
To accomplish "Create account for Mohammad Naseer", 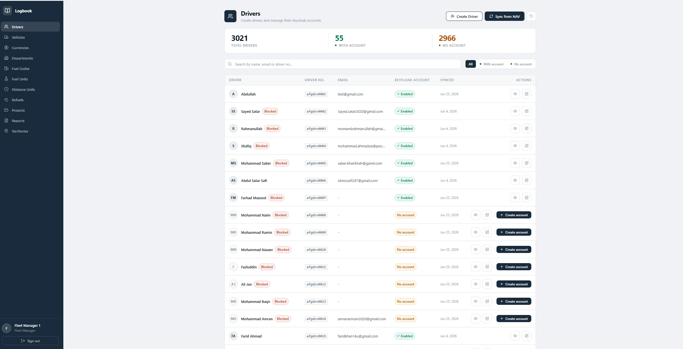I will click(513, 249).
